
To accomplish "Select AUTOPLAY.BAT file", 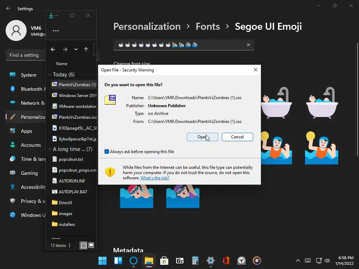I will [73, 192].
